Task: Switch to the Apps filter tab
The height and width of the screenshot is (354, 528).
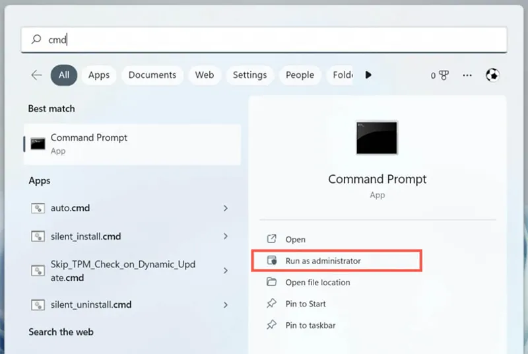Action: tap(99, 75)
